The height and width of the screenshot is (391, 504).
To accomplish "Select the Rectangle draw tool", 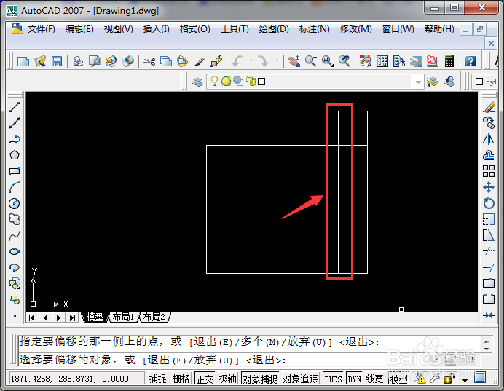I will (15, 171).
